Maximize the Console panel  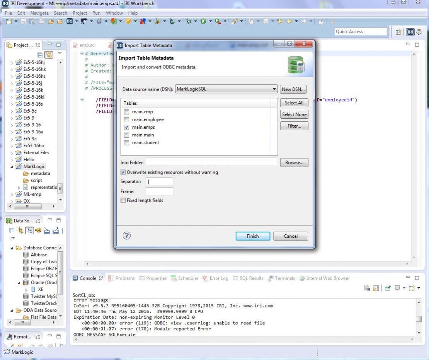click(x=417, y=278)
